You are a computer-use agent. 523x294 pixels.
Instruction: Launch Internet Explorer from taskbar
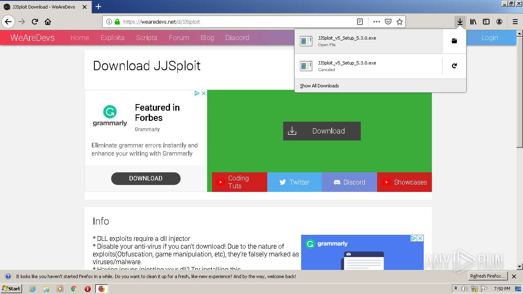(33, 289)
